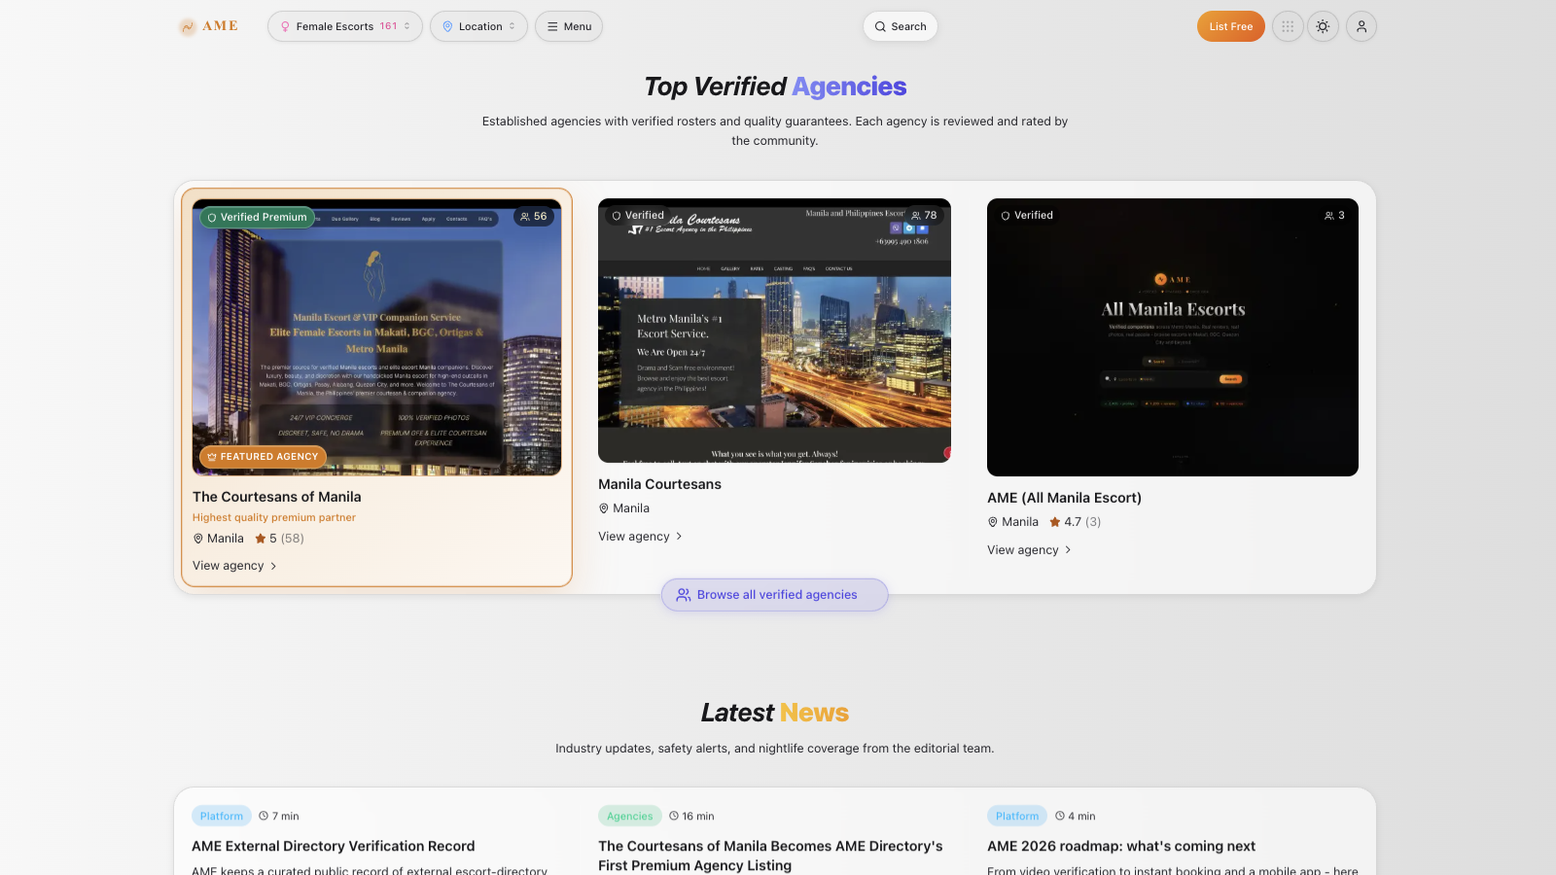1556x875 pixels.
Task: Click 'Highest quality premium partner' text
Action: point(274,518)
